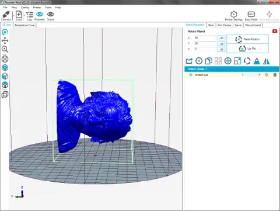Click the Copy objects icon
Viewport: 280px width, 211px height.
coord(208,61)
